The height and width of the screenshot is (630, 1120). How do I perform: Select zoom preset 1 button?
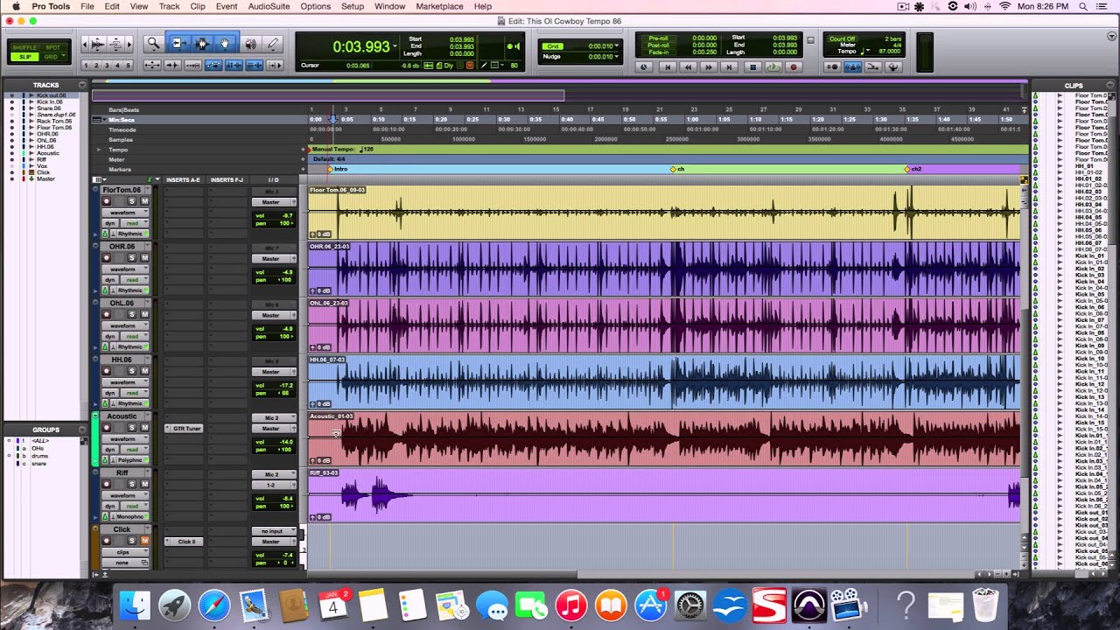[x=87, y=66]
